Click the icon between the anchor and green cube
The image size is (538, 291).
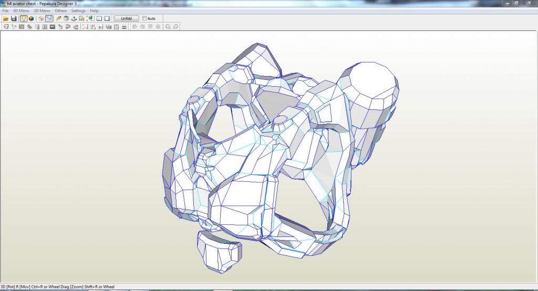(81, 18)
